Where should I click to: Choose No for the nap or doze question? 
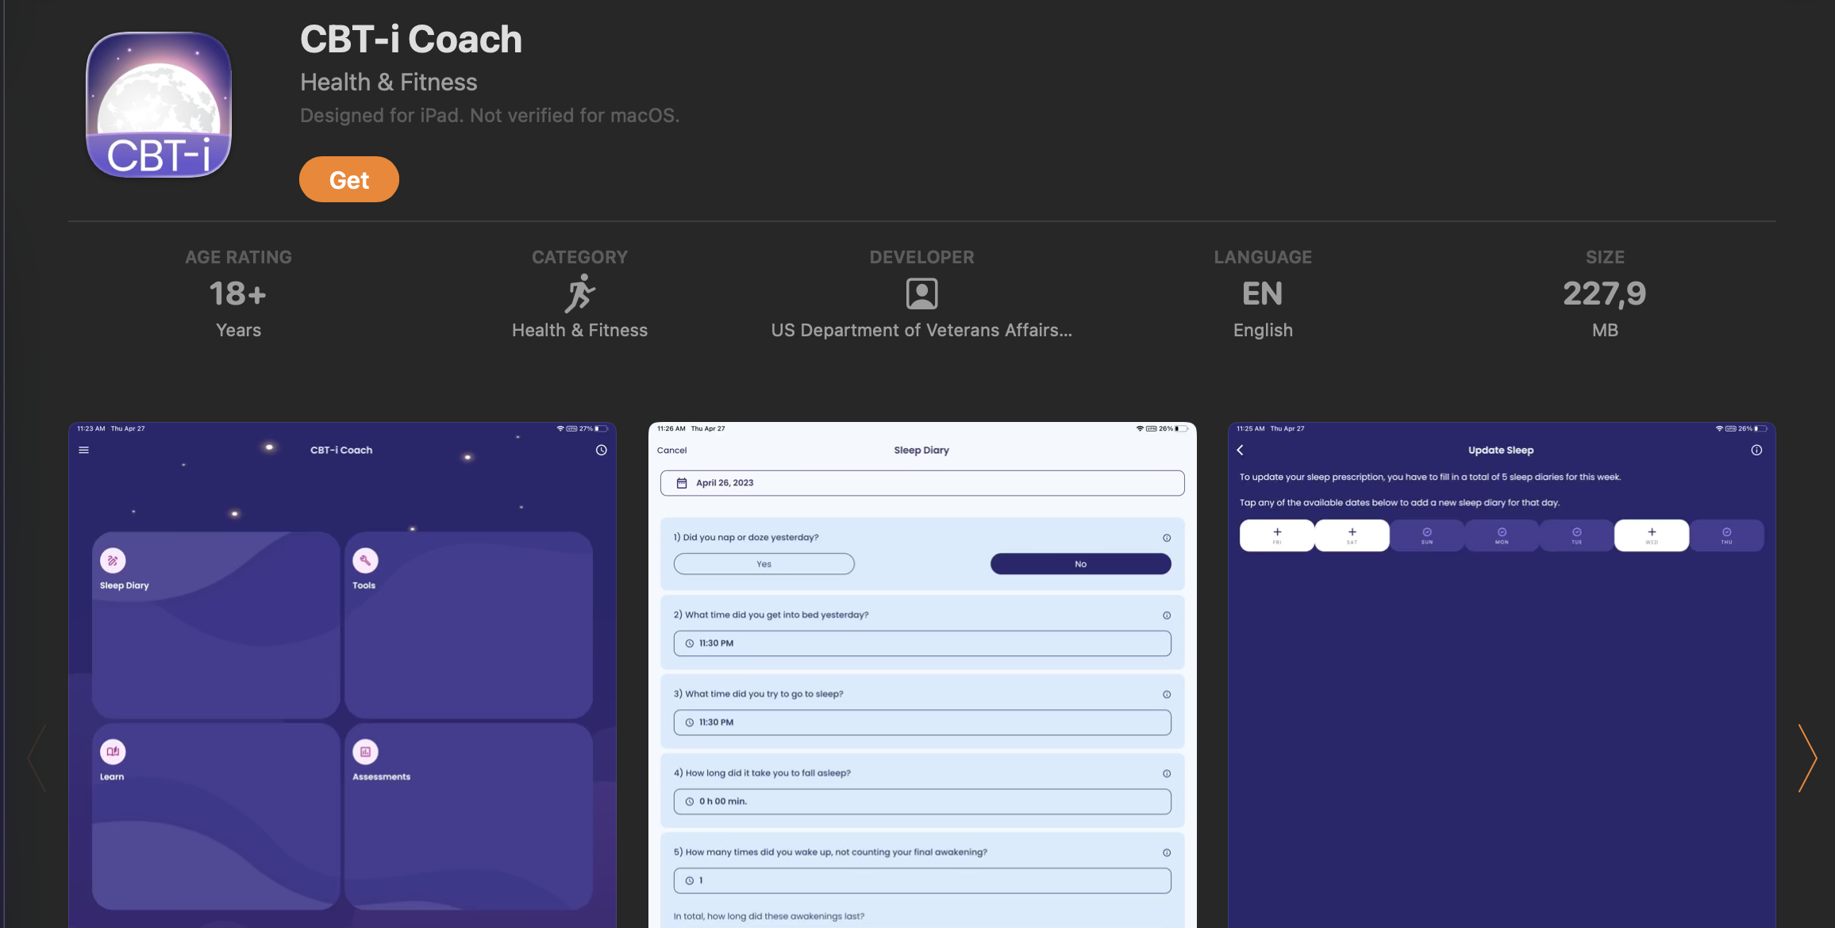[x=1081, y=564]
